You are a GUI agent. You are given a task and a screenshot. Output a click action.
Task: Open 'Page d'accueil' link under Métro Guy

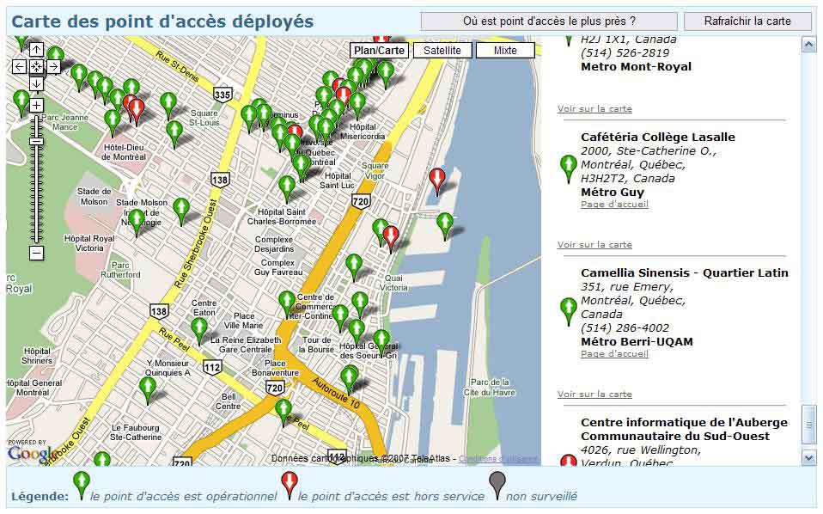(614, 205)
